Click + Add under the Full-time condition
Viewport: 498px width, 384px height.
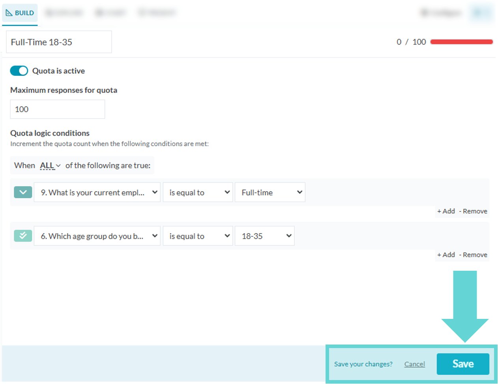(x=446, y=211)
